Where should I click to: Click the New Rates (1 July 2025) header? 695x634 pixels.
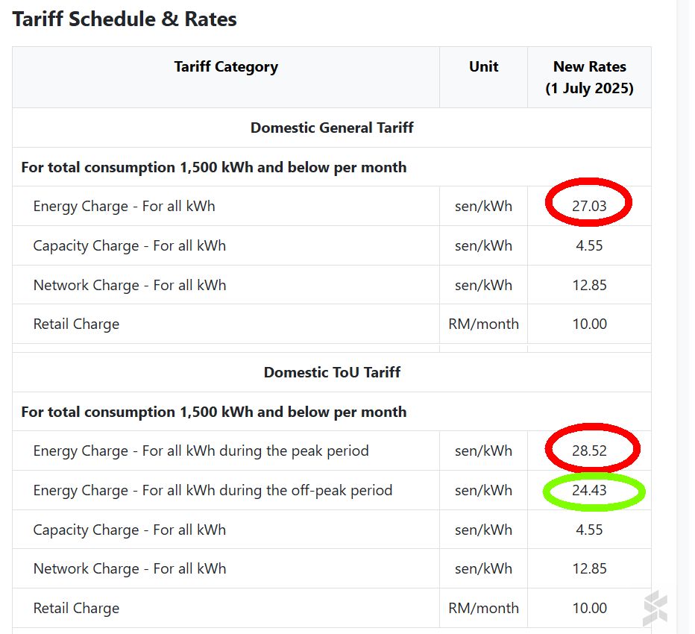pyautogui.click(x=589, y=78)
